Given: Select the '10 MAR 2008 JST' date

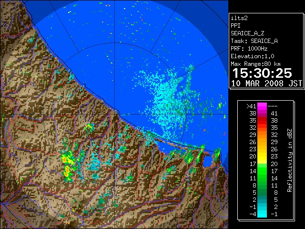Looking at the screenshot, I should 266,83.
